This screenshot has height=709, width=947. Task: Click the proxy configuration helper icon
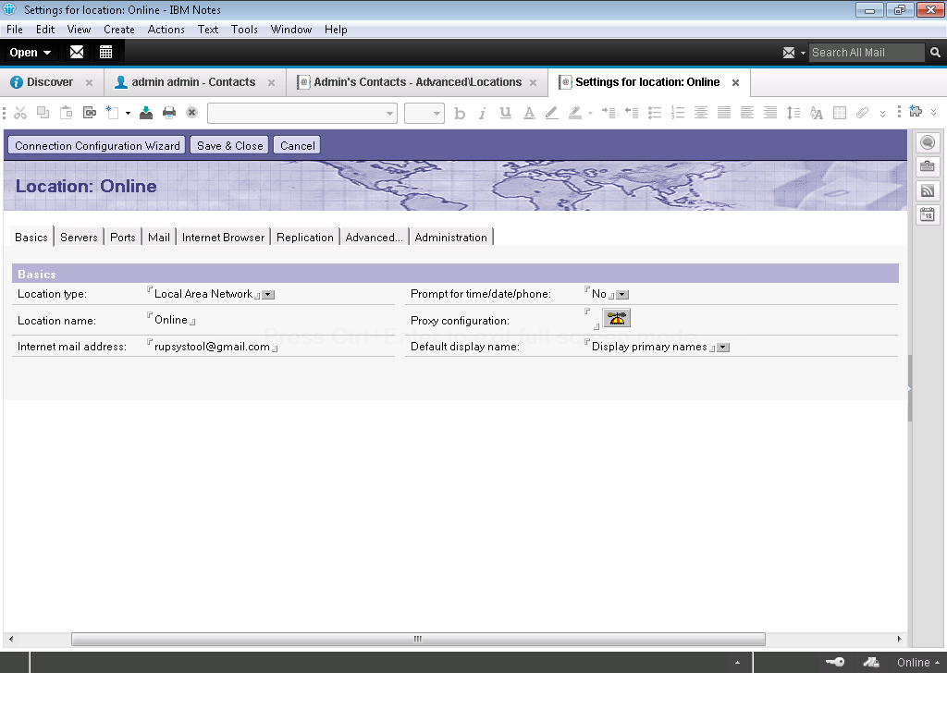pyautogui.click(x=617, y=319)
